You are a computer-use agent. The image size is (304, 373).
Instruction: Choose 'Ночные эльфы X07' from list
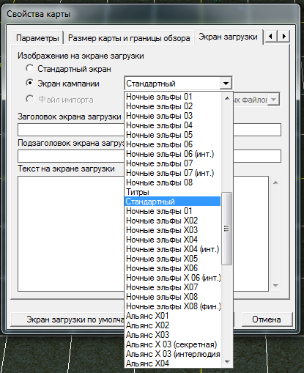click(173, 287)
